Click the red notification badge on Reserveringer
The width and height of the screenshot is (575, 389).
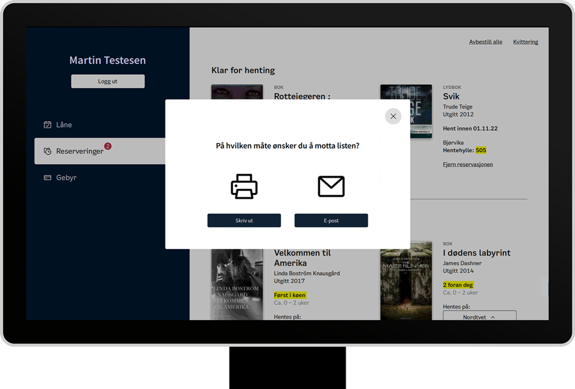pos(107,146)
